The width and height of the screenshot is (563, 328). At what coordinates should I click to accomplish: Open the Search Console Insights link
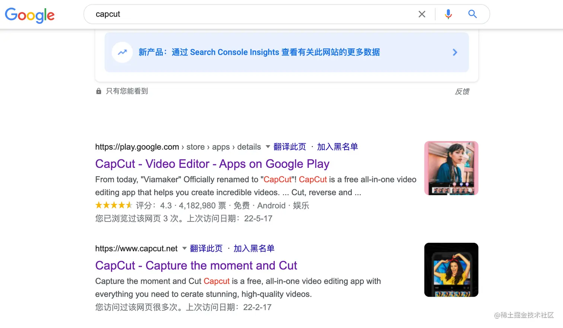tap(259, 52)
